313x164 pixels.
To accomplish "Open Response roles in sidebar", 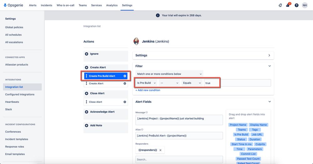I will [x=15, y=147].
